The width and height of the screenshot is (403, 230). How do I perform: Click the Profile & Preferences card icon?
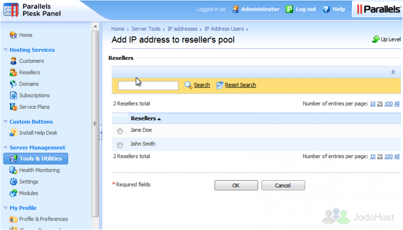[14, 219]
